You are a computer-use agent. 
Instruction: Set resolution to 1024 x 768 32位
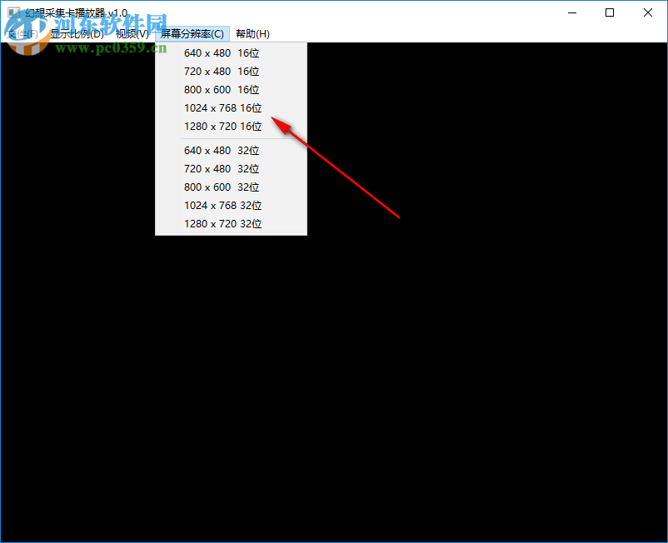[x=231, y=206]
